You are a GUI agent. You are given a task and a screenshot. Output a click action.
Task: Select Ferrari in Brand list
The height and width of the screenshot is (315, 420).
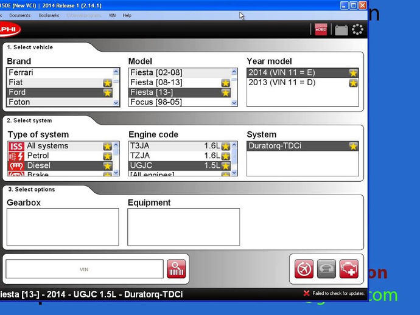click(x=60, y=72)
